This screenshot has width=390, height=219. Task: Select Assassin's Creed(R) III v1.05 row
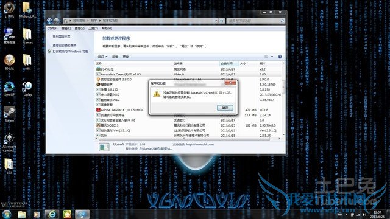[x=188, y=74]
